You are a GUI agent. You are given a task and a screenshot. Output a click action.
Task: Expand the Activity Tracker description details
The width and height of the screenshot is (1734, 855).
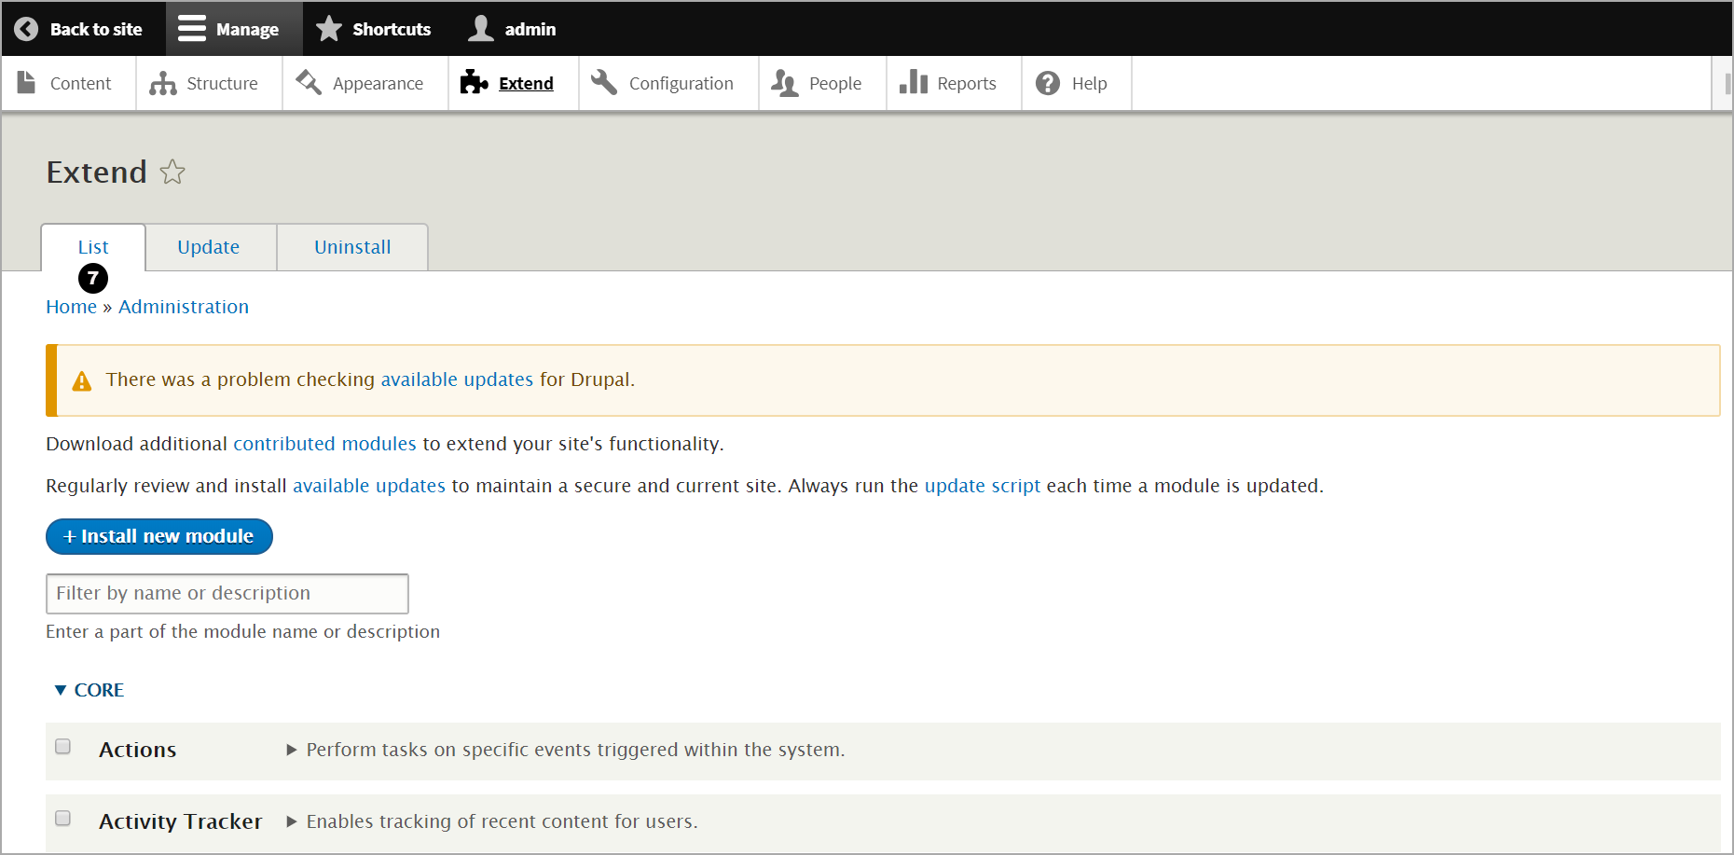tap(292, 821)
